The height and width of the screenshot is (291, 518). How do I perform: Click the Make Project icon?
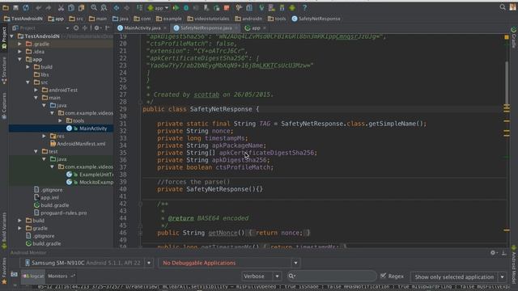tap(139, 7)
